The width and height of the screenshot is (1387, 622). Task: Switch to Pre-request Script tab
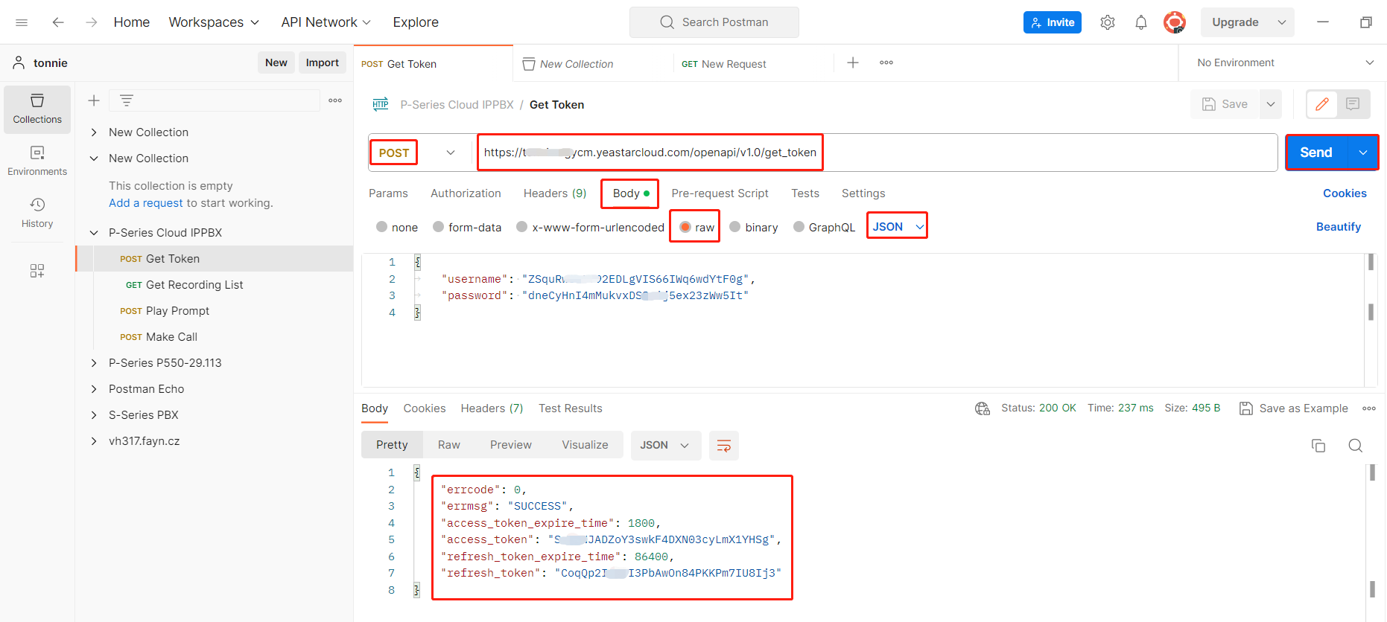720,193
